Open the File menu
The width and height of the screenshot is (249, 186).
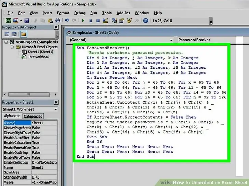(10, 13)
